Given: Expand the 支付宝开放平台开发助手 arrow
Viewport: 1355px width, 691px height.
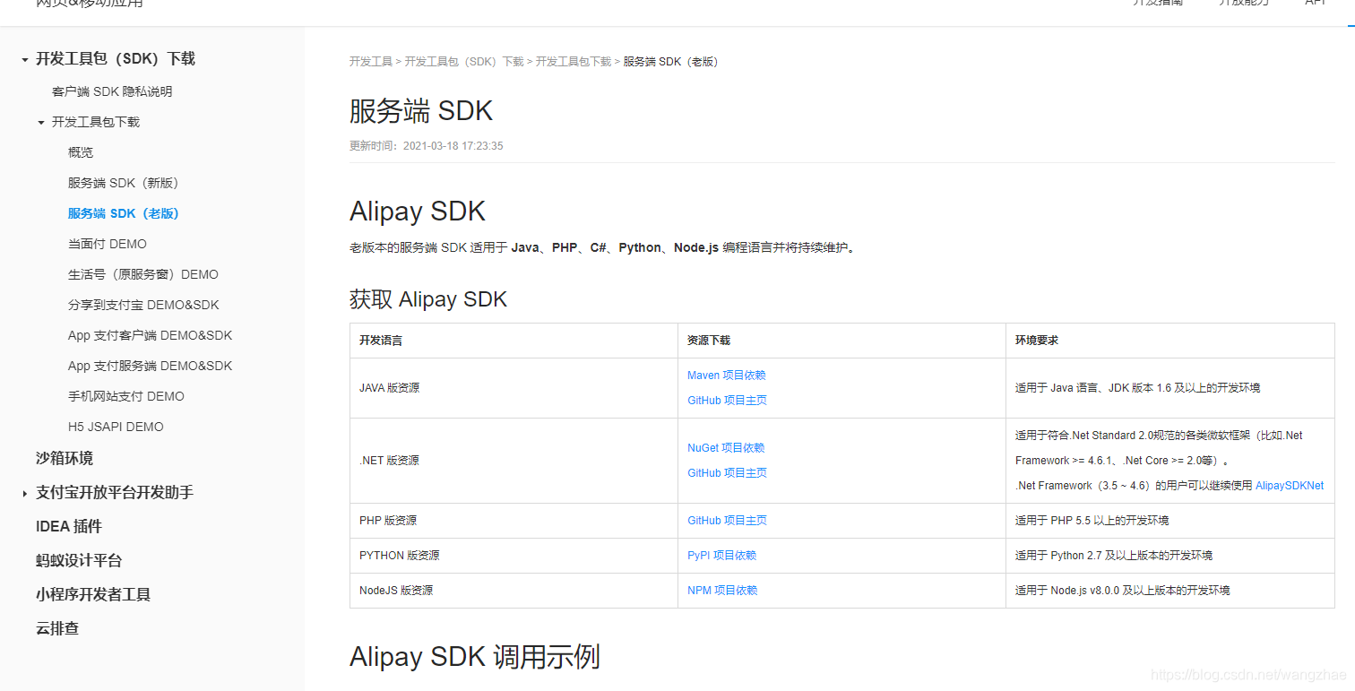Looking at the screenshot, I should pyautogui.click(x=25, y=493).
